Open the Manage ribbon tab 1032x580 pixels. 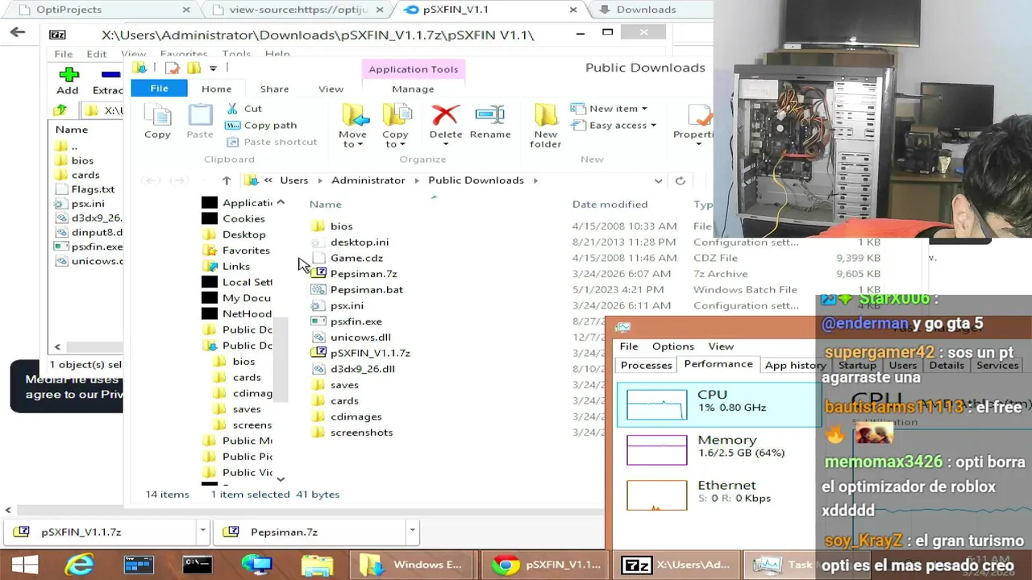(413, 89)
